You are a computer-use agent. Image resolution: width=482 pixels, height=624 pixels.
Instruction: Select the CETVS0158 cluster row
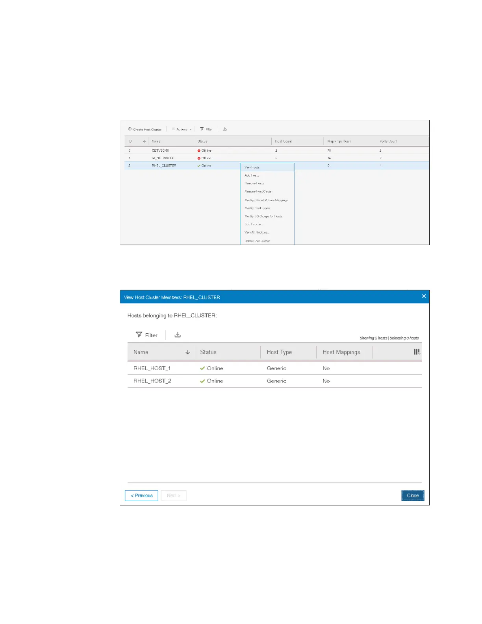[x=160, y=150]
